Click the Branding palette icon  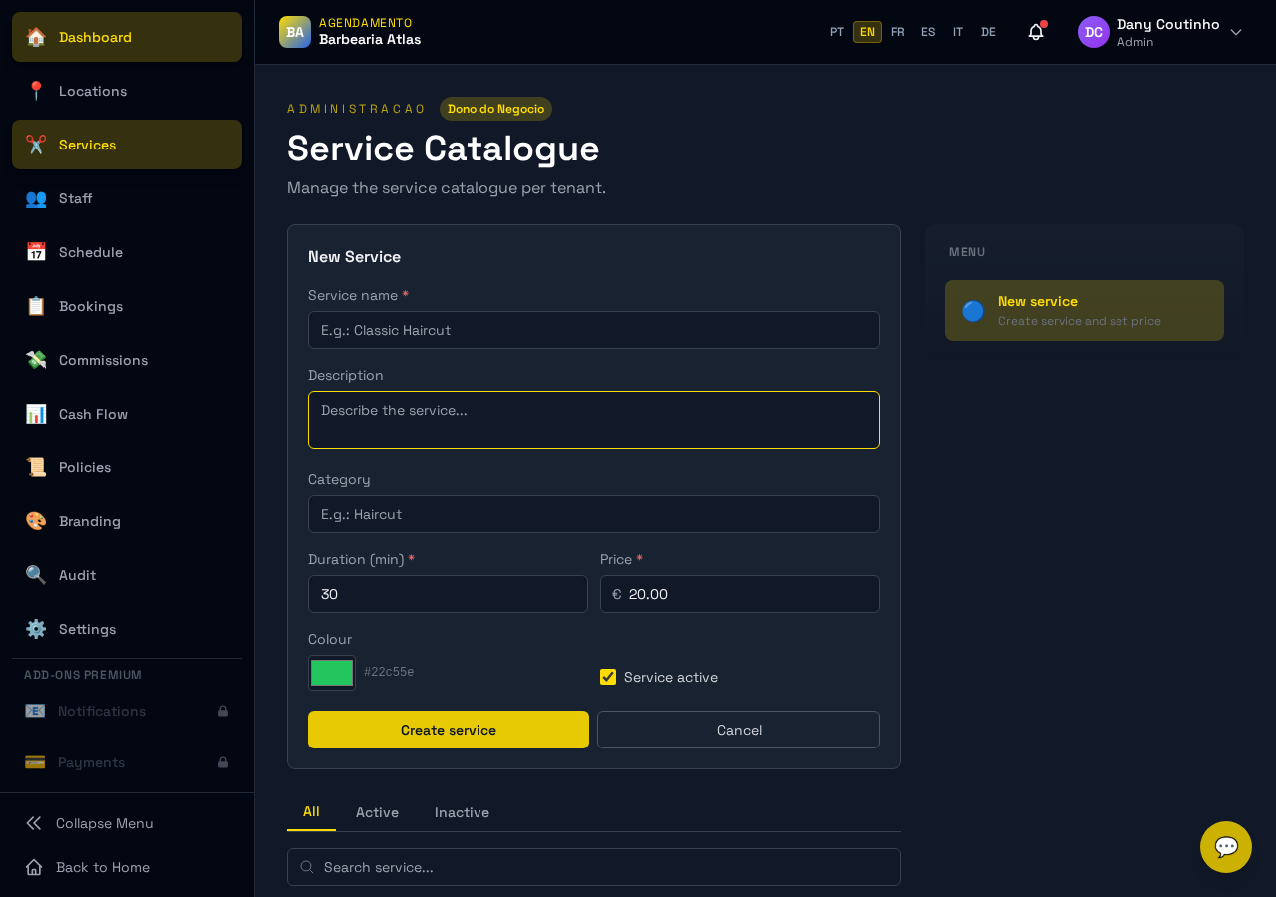(36, 521)
